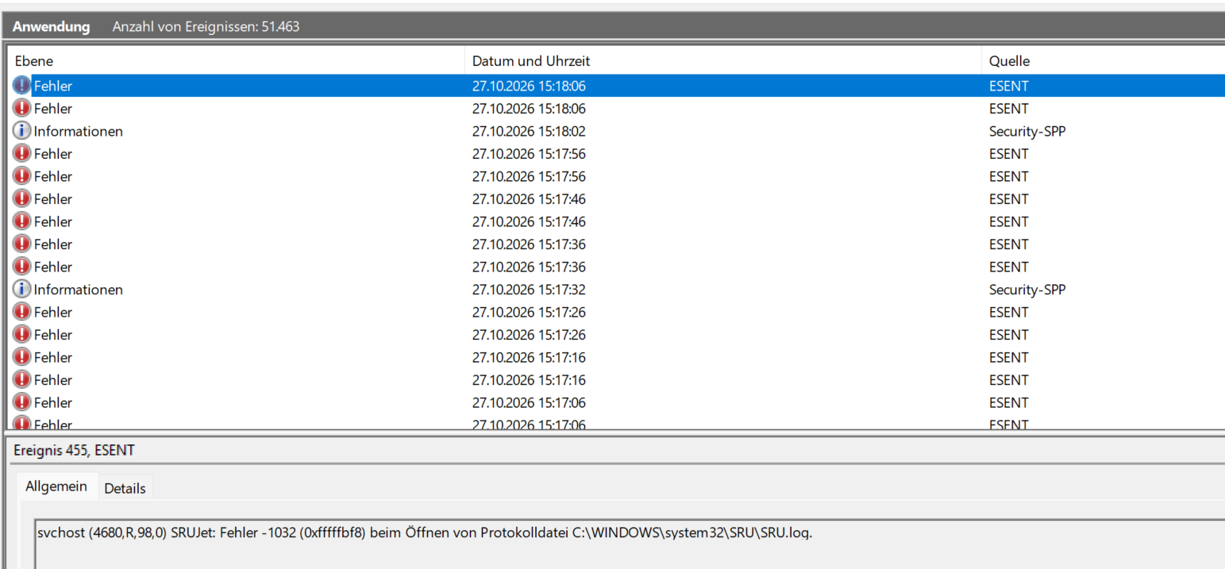The width and height of the screenshot is (1225, 569).
Task: Click info icon of 15:17:32 Security-SPP event
Action: click(x=22, y=290)
